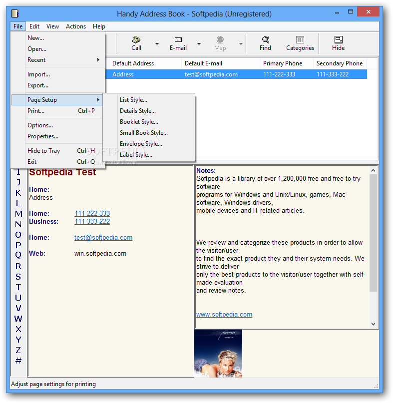Click the home phone link 111-222-333
The image size is (393, 403).
coord(92,213)
